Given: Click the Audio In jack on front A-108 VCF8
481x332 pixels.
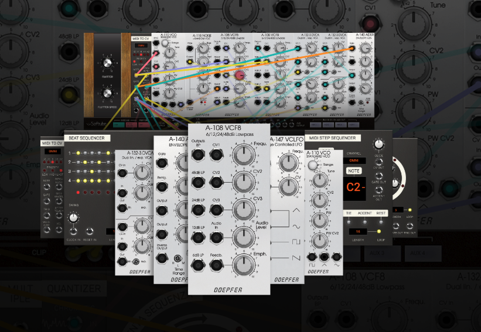Looking at the screenshot, I should [216, 237].
